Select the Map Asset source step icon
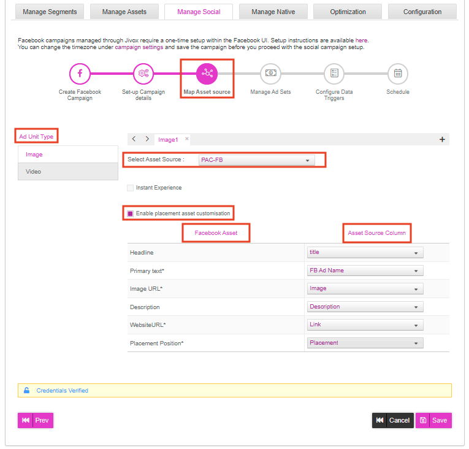This screenshot has width=469, height=449. [x=207, y=74]
